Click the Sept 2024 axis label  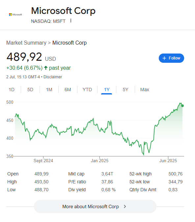(43, 161)
